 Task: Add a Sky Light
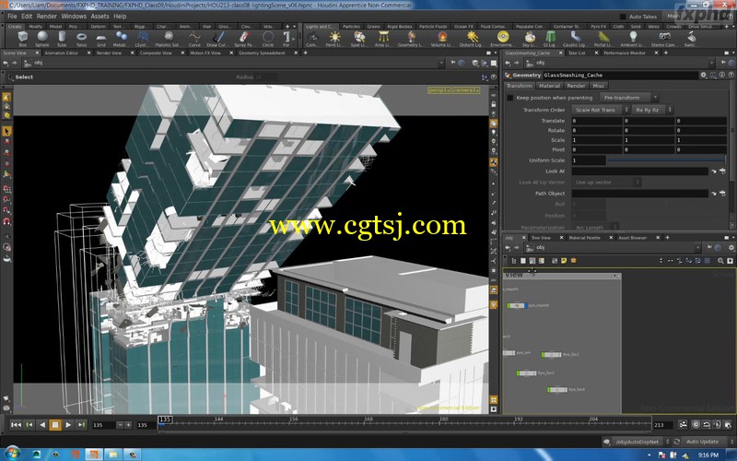pyautogui.click(x=530, y=39)
